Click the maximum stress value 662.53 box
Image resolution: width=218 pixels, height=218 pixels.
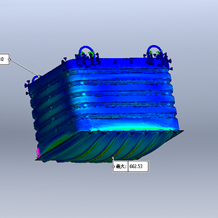138,166
